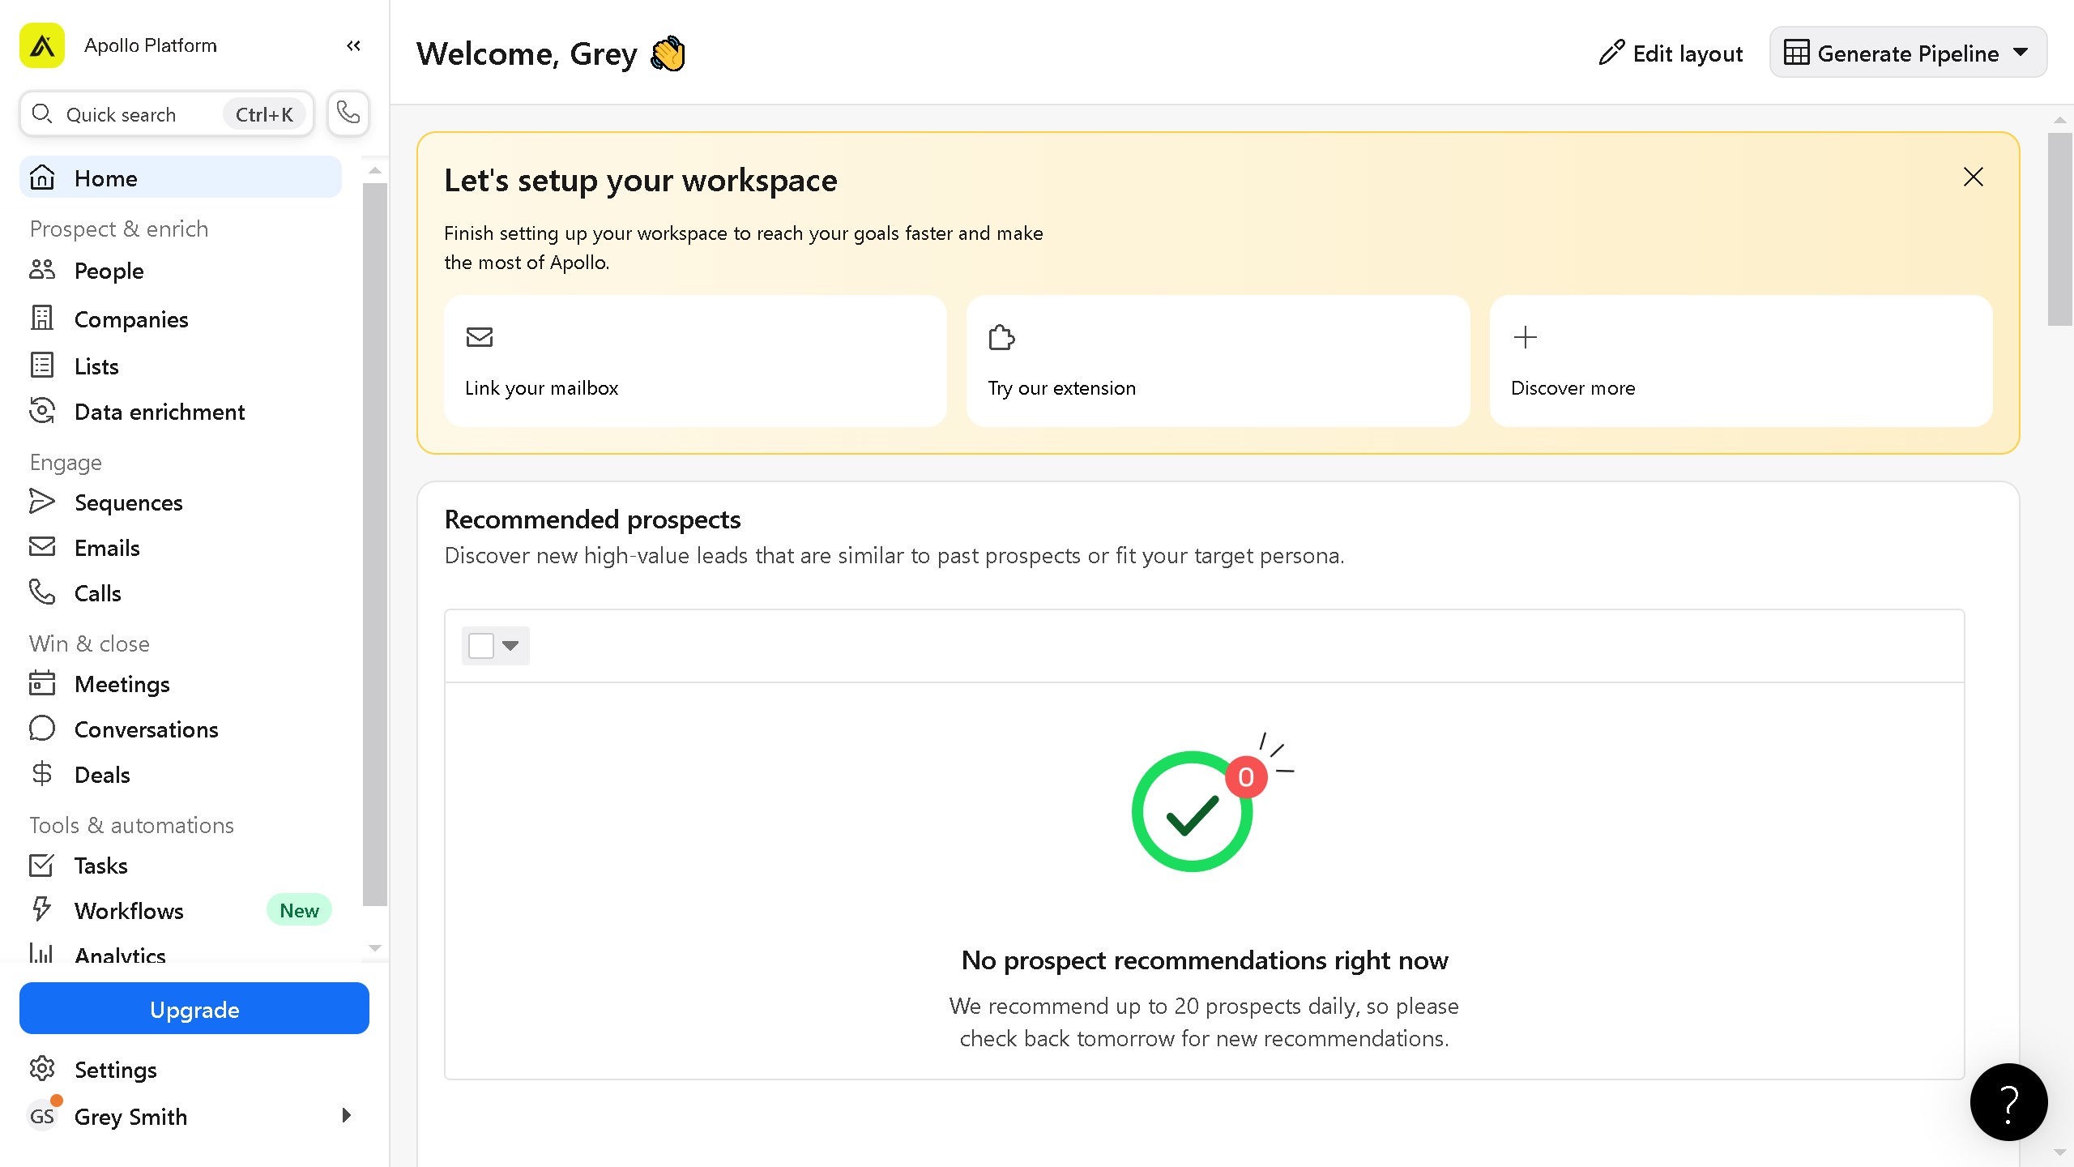Click the Sequences paper-plane icon
2074x1167 pixels.
(x=42, y=502)
